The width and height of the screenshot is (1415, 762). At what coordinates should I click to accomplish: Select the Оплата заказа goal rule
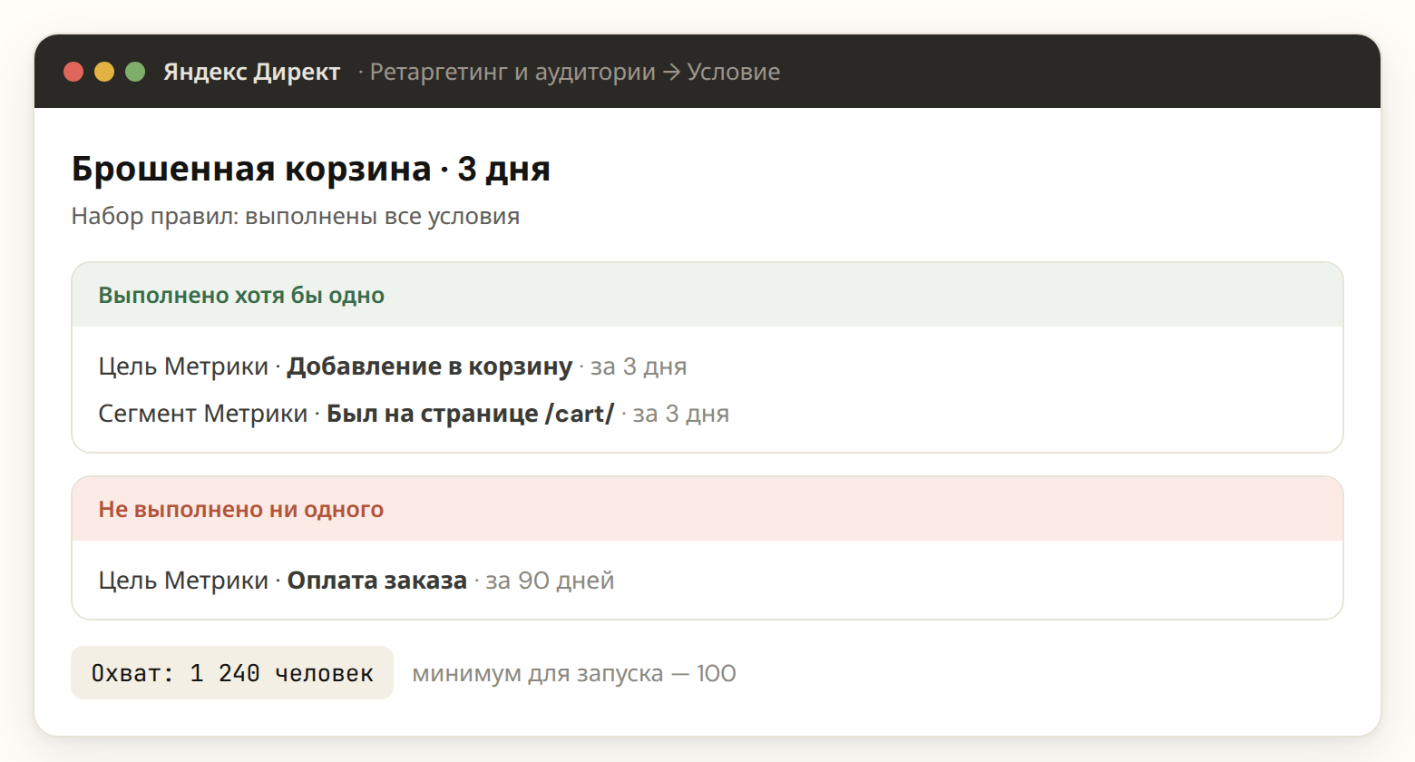377,581
